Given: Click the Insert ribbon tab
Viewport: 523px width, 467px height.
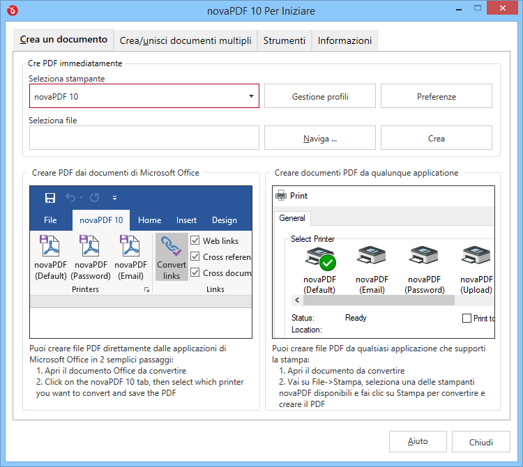Looking at the screenshot, I should [186, 220].
